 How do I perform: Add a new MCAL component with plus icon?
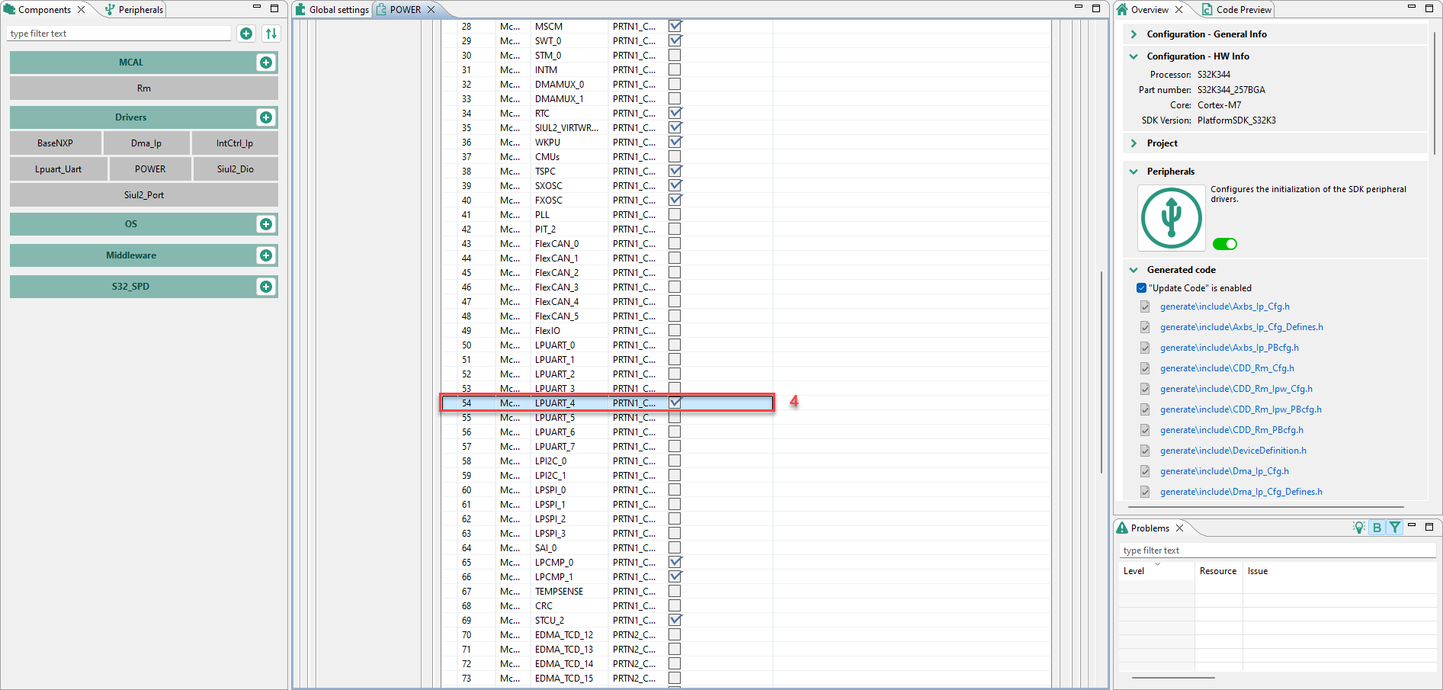[266, 63]
